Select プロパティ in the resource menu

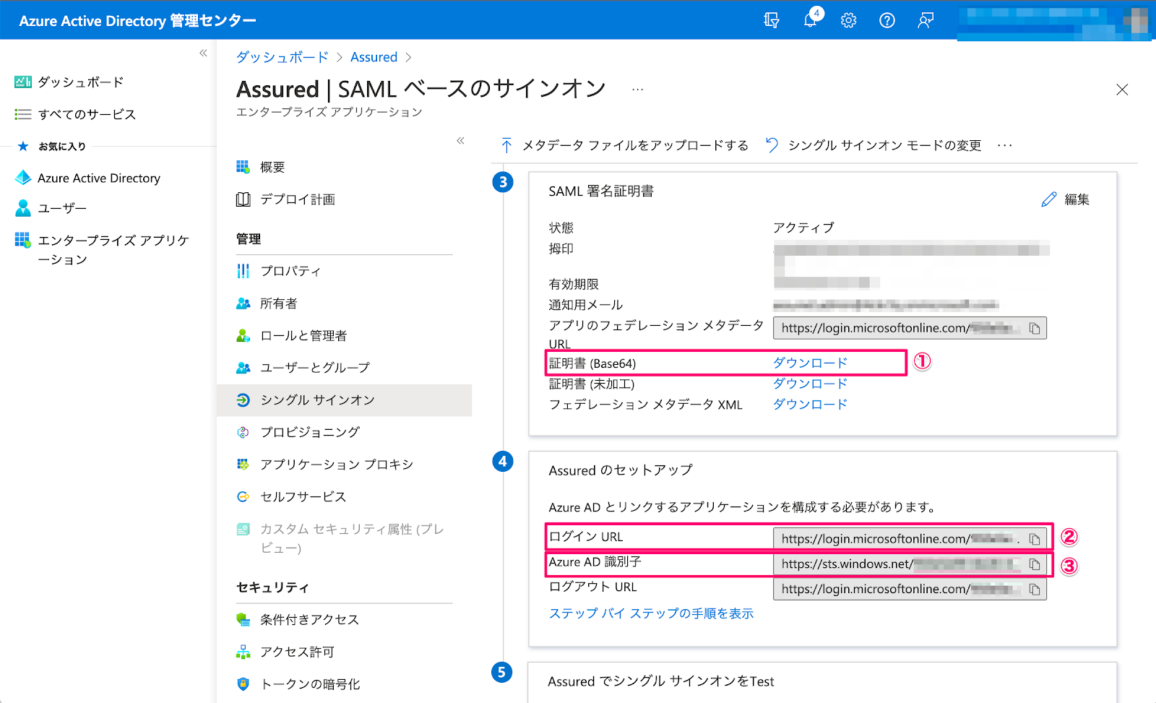[x=279, y=271]
